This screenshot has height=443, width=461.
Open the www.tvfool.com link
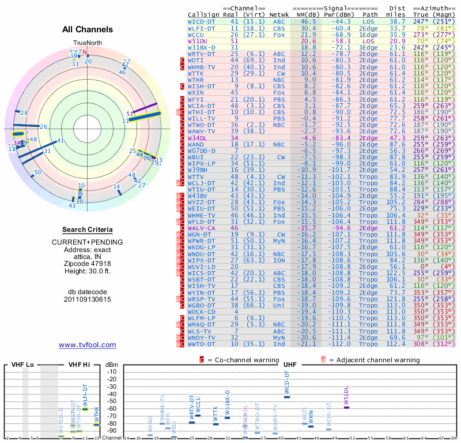(88, 345)
